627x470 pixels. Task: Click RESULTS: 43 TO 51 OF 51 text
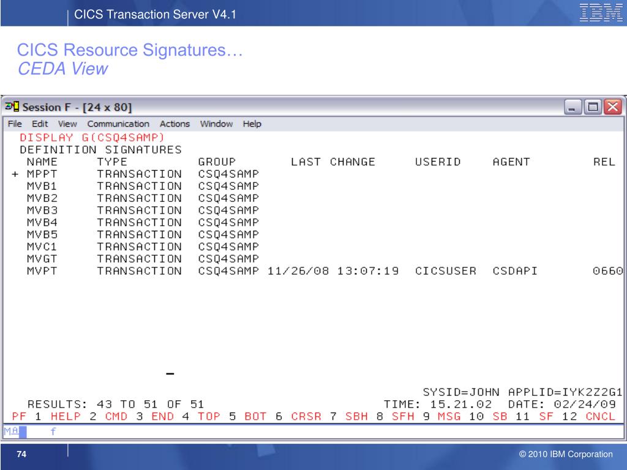116,405
